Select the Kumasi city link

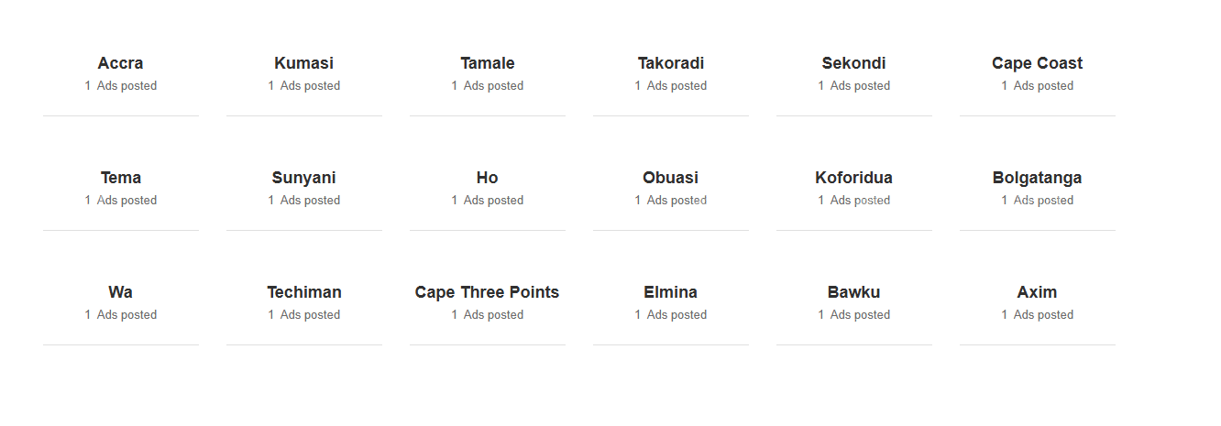(303, 63)
